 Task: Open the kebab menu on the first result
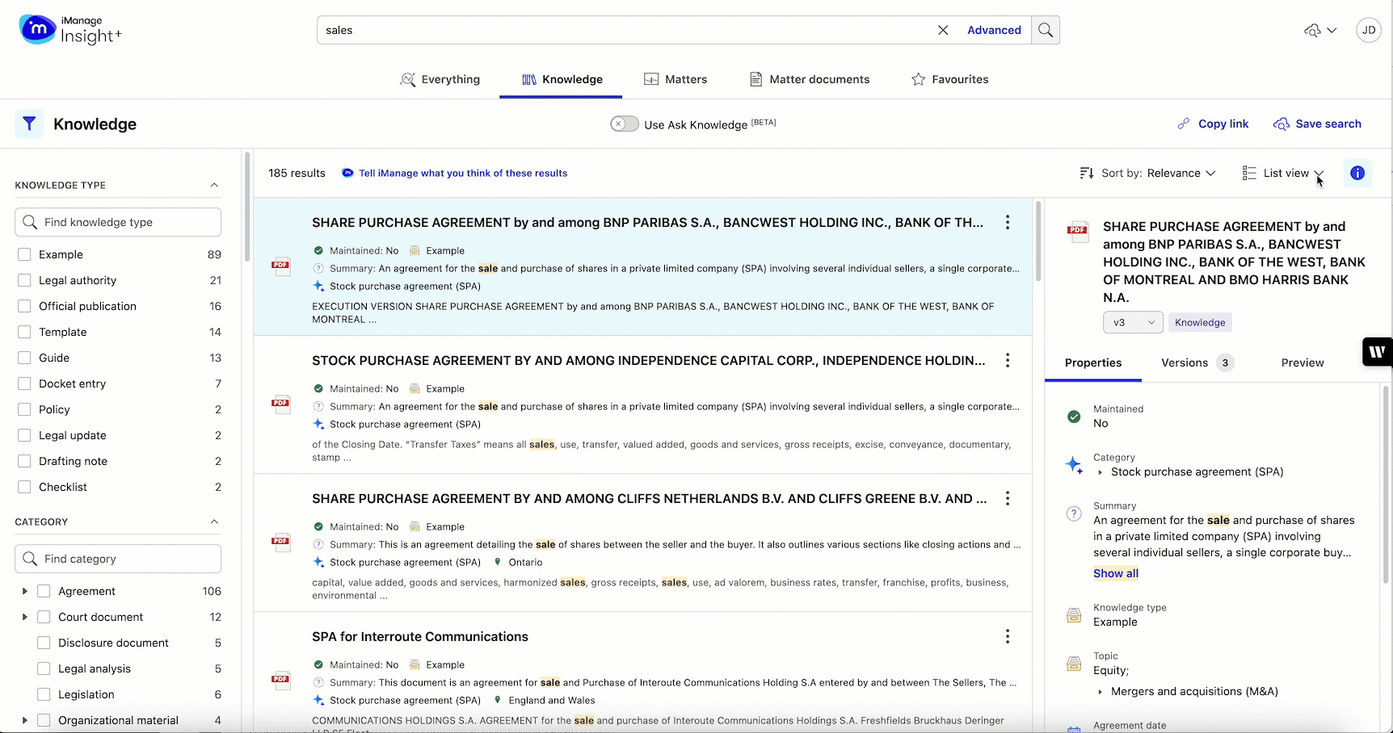[x=1008, y=223]
